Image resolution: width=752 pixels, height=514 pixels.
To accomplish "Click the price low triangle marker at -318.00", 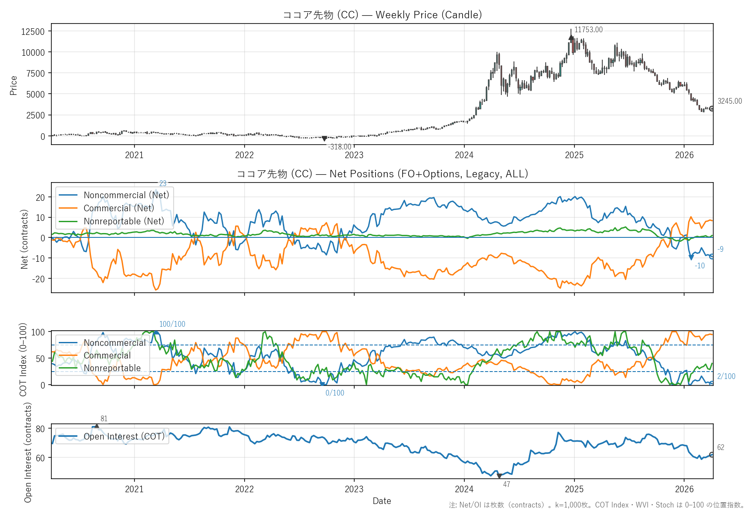I will click(324, 139).
